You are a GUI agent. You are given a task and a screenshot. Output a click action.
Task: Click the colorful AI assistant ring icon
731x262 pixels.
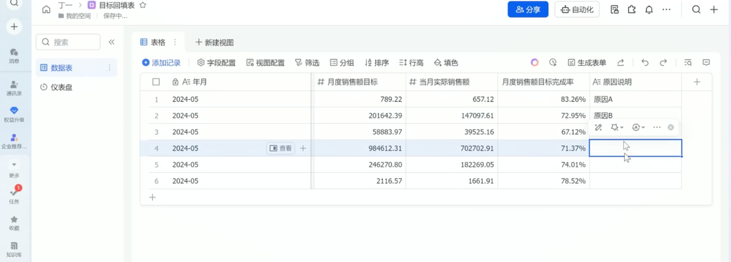click(534, 62)
